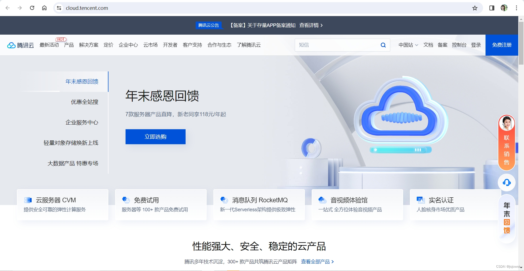Click inside the search input field

pyautogui.click(x=336, y=45)
